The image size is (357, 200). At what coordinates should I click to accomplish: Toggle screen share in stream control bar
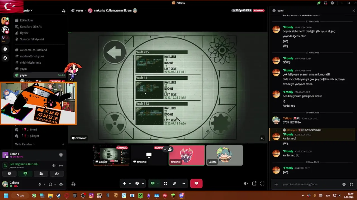point(153,184)
